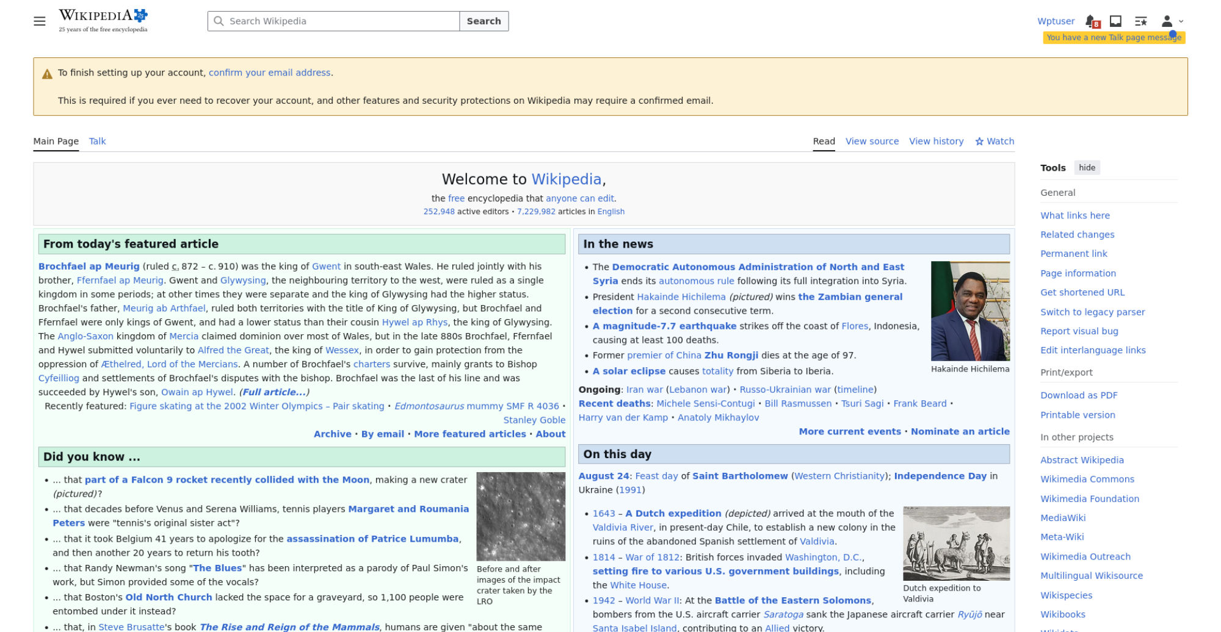Viewport: 1221px width, 632px height.
Task: Click Download as PDF
Action: pyautogui.click(x=1079, y=395)
